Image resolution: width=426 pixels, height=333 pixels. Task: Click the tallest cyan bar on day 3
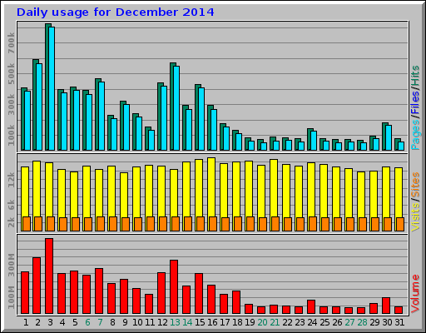[x=52, y=89]
